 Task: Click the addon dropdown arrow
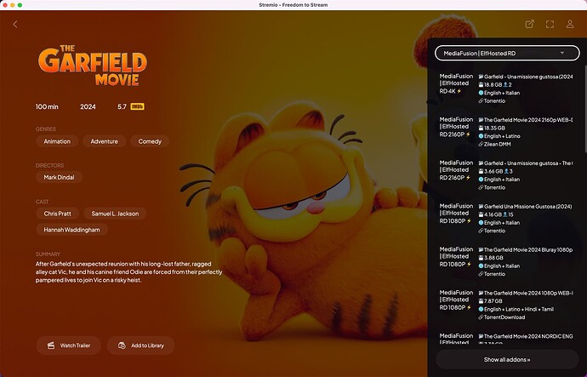point(562,53)
